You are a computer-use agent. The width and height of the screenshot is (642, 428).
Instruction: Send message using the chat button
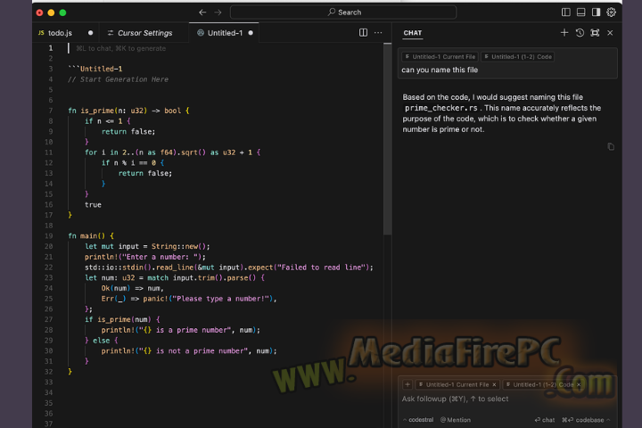(x=545, y=420)
